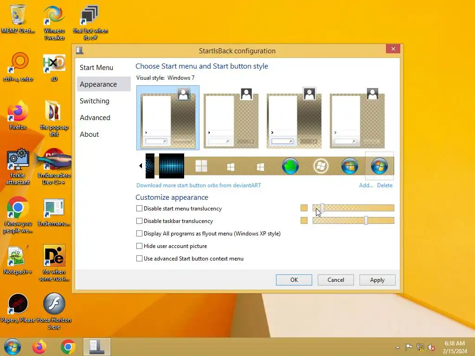Open Download more start button orbs link

pyautogui.click(x=199, y=185)
